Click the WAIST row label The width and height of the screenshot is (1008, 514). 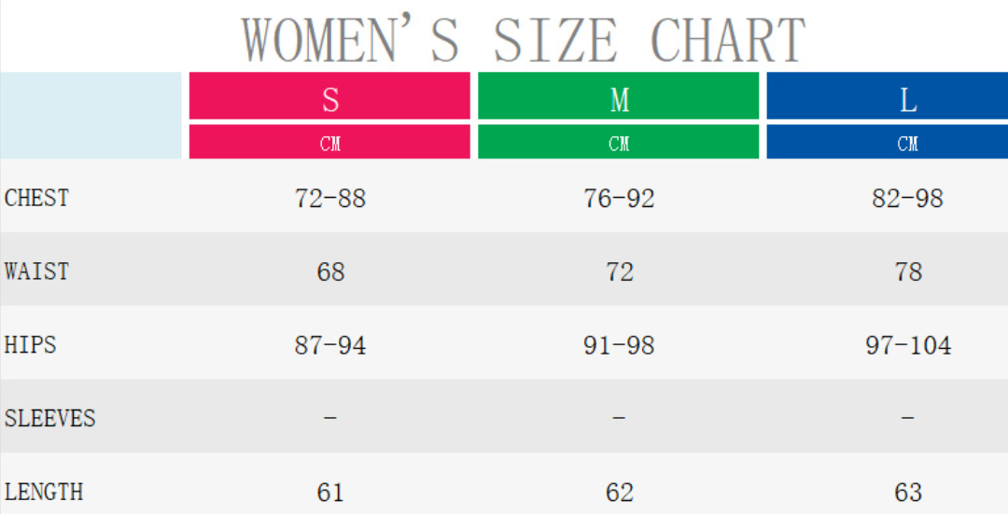[37, 271]
